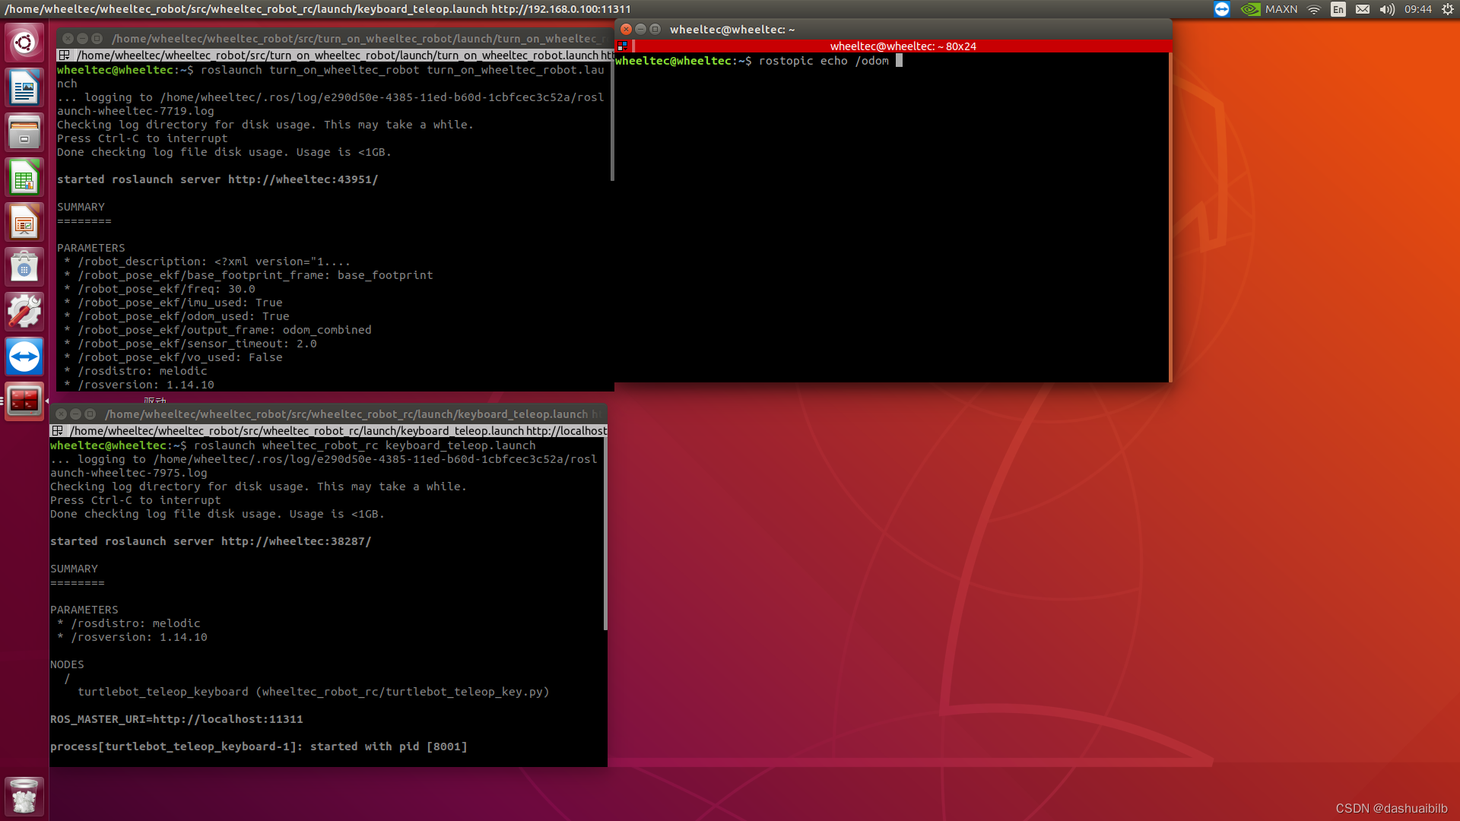Screen dimensions: 1460x821
Task: Open LibreOffice Impress from launcher
Action: point(24,223)
